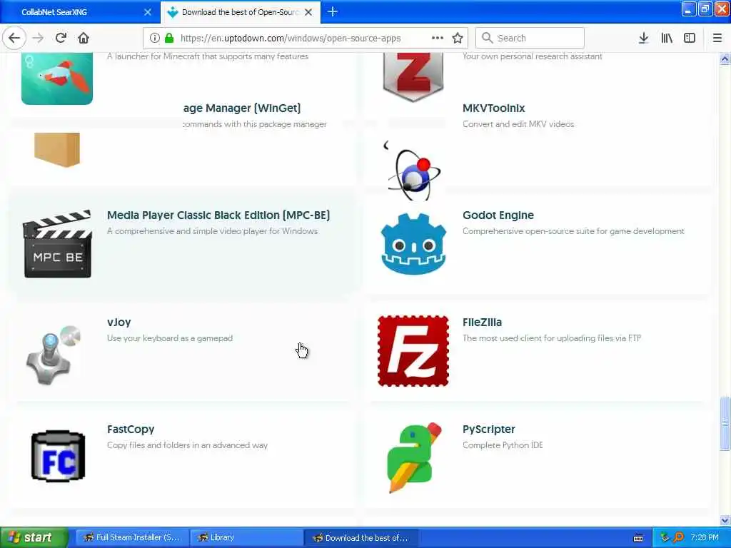This screenshot has height=548, width=731.
Task: Click 'Copy files and folders in an advanced way'
Action: pyautogui.click(x=187, y=445)
